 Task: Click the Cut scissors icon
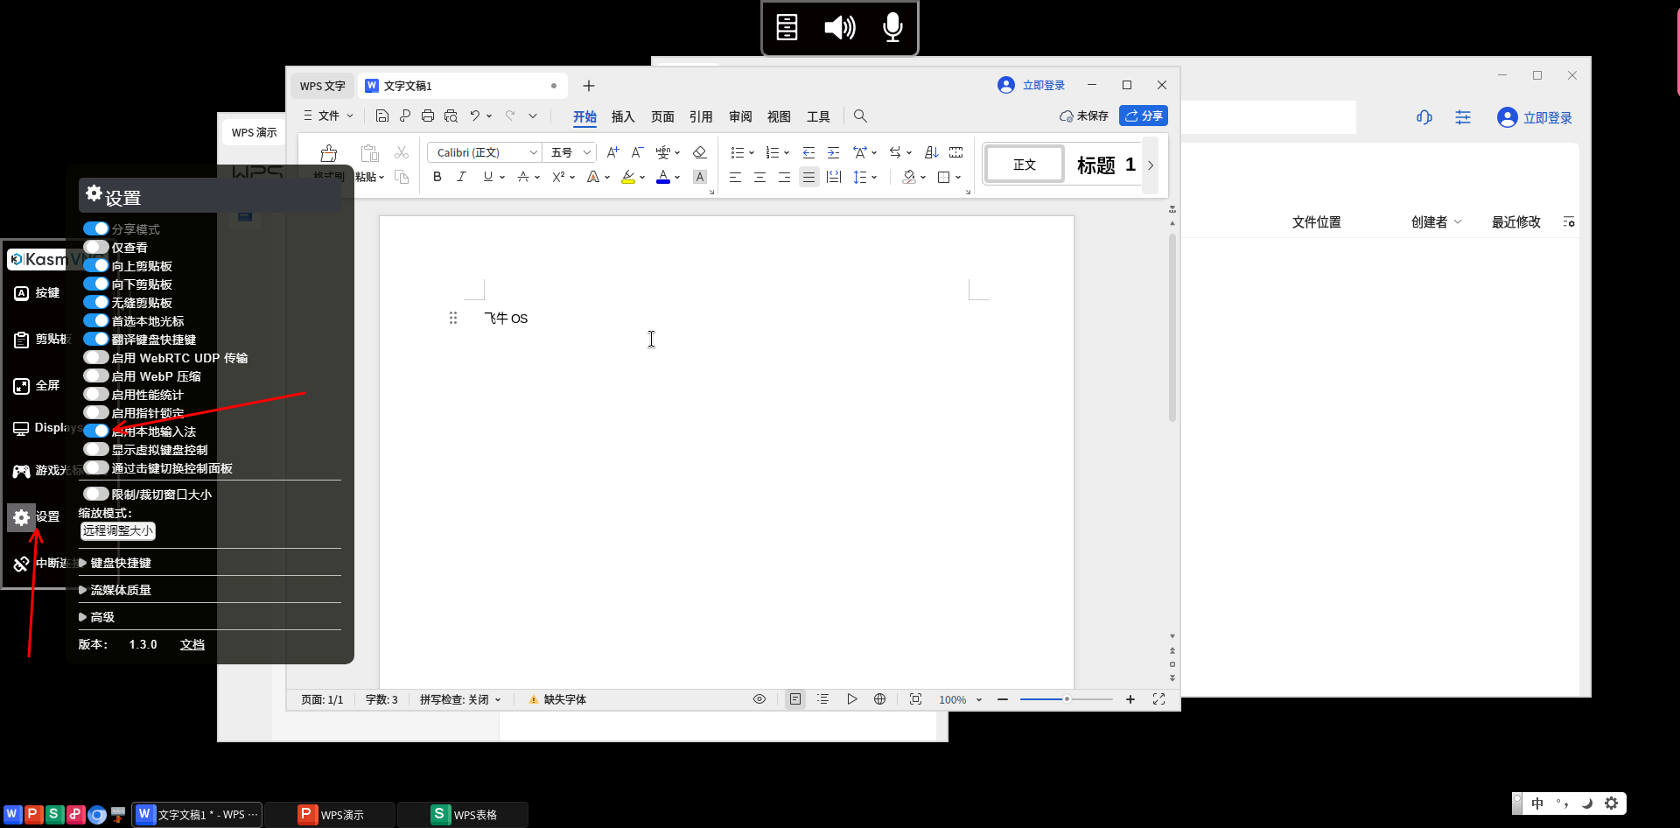pos(402,152)
